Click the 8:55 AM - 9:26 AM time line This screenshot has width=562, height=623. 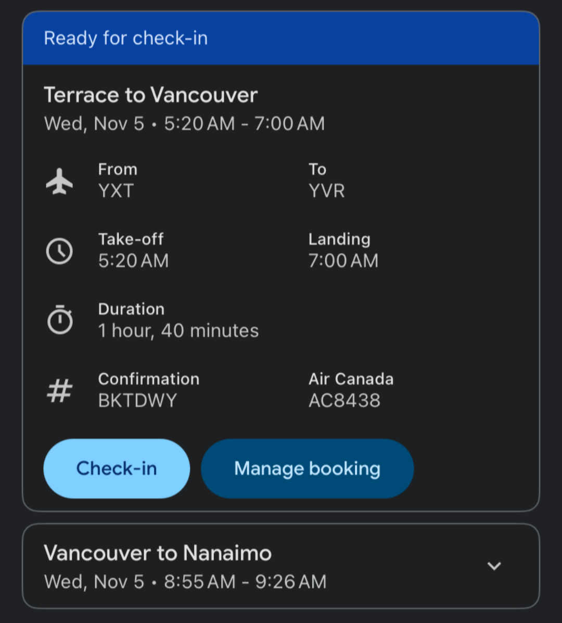[x=245, y=582]
